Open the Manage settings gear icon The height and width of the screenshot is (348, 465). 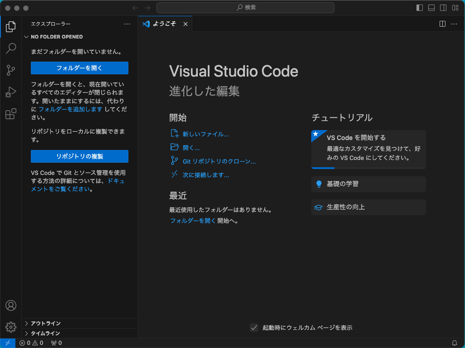[11, 327]
